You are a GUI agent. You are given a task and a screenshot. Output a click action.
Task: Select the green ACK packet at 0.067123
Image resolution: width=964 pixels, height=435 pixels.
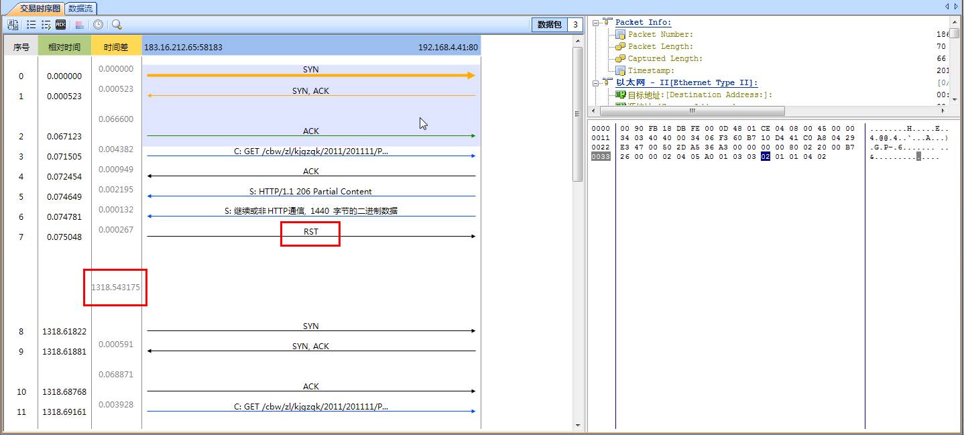coord(311,135)
